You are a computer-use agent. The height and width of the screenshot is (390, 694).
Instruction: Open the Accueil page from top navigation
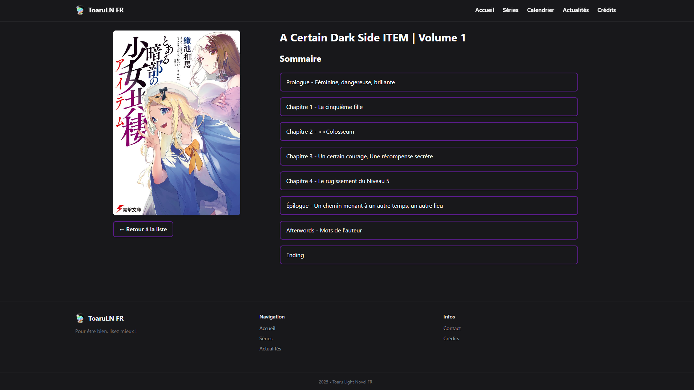pos(484,10)
